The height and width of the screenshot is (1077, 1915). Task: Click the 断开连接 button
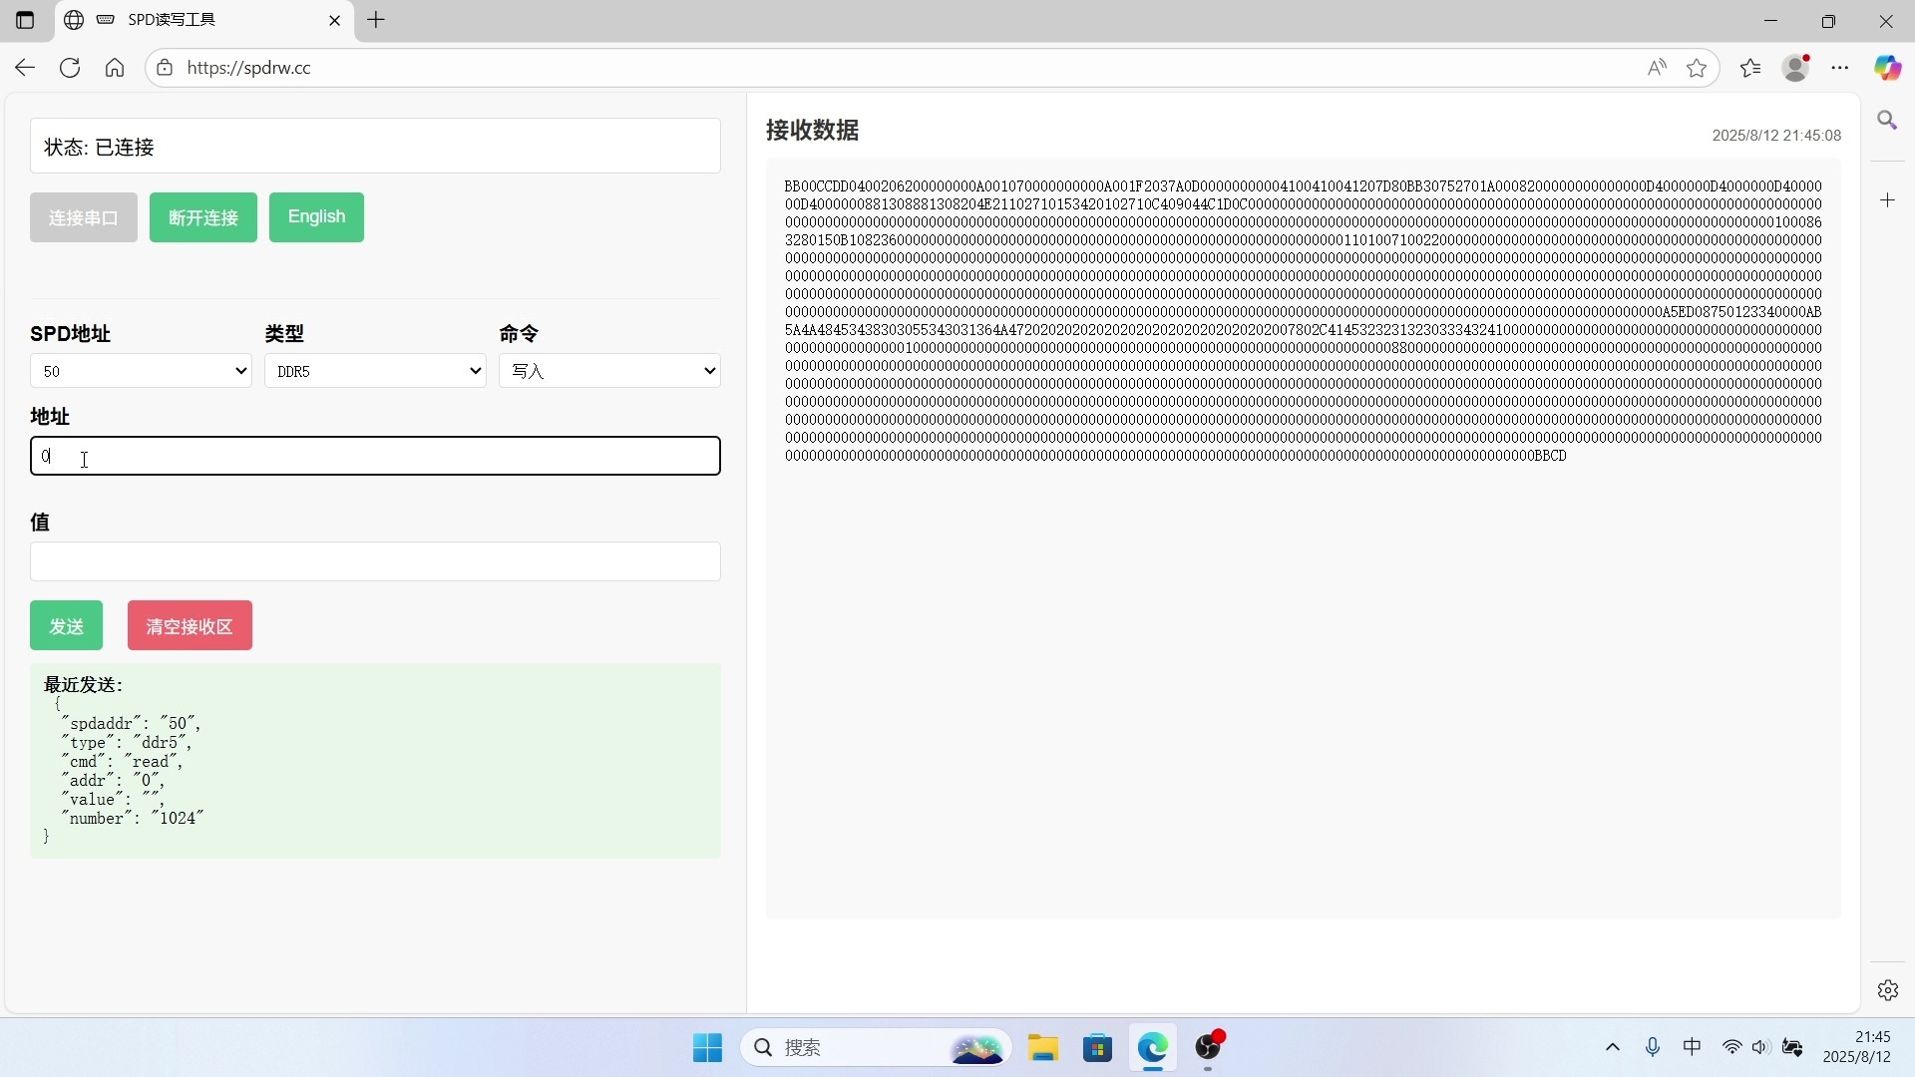coord(203,217)
